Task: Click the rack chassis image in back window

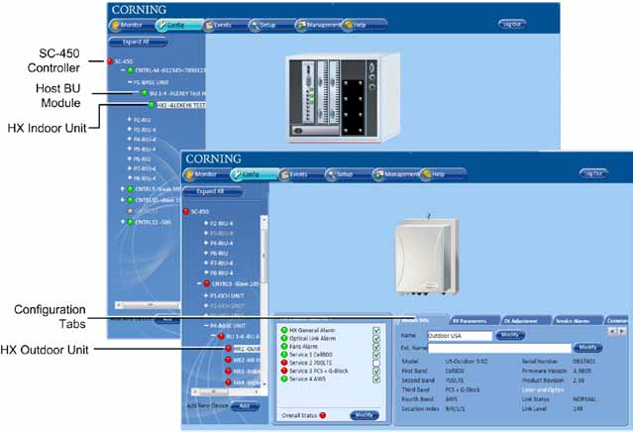Action: pyautogui.click(x=343, y=98)
